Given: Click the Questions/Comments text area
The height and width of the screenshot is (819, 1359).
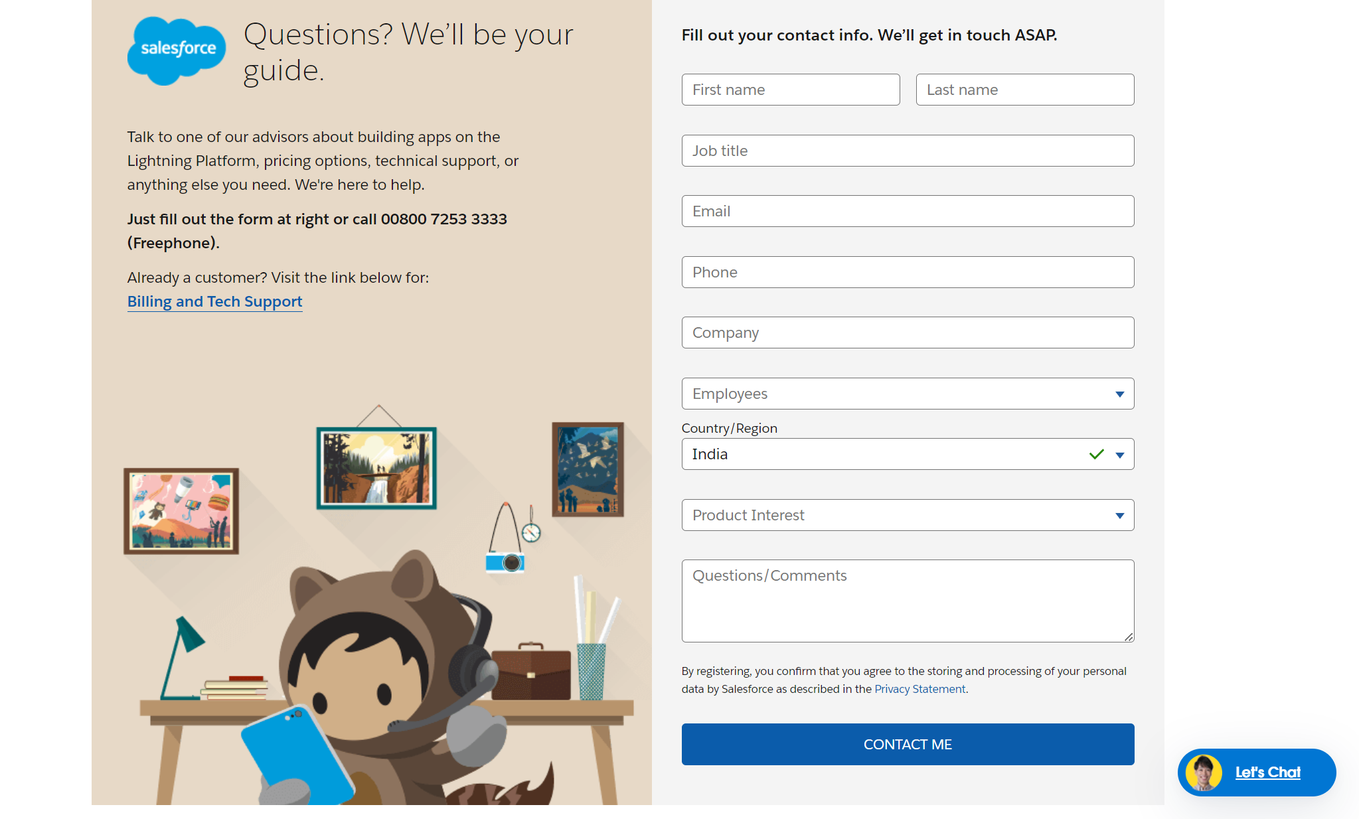Looking at the screenshot, I should (907, 601).
